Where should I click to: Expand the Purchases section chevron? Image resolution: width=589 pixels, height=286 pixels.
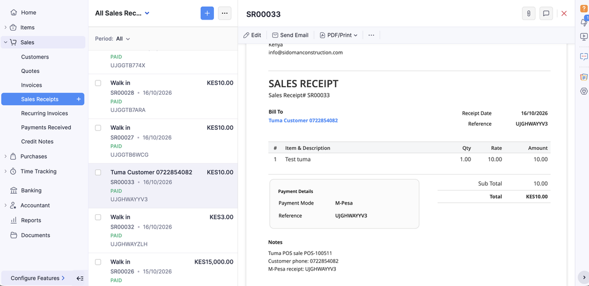point(5,156)
